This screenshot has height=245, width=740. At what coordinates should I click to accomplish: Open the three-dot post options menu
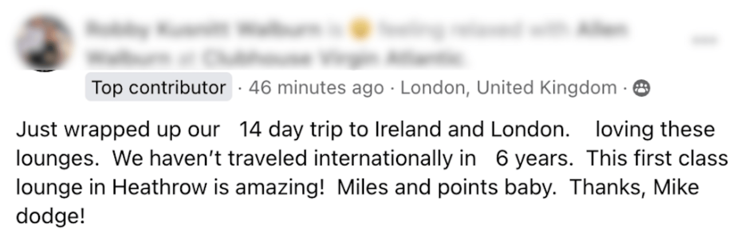click(x=704, y=39)
